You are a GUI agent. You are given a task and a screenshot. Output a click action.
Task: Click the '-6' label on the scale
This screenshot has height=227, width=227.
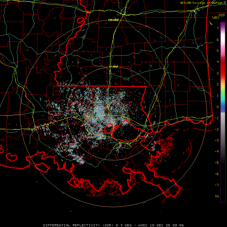tap(217, 174)
